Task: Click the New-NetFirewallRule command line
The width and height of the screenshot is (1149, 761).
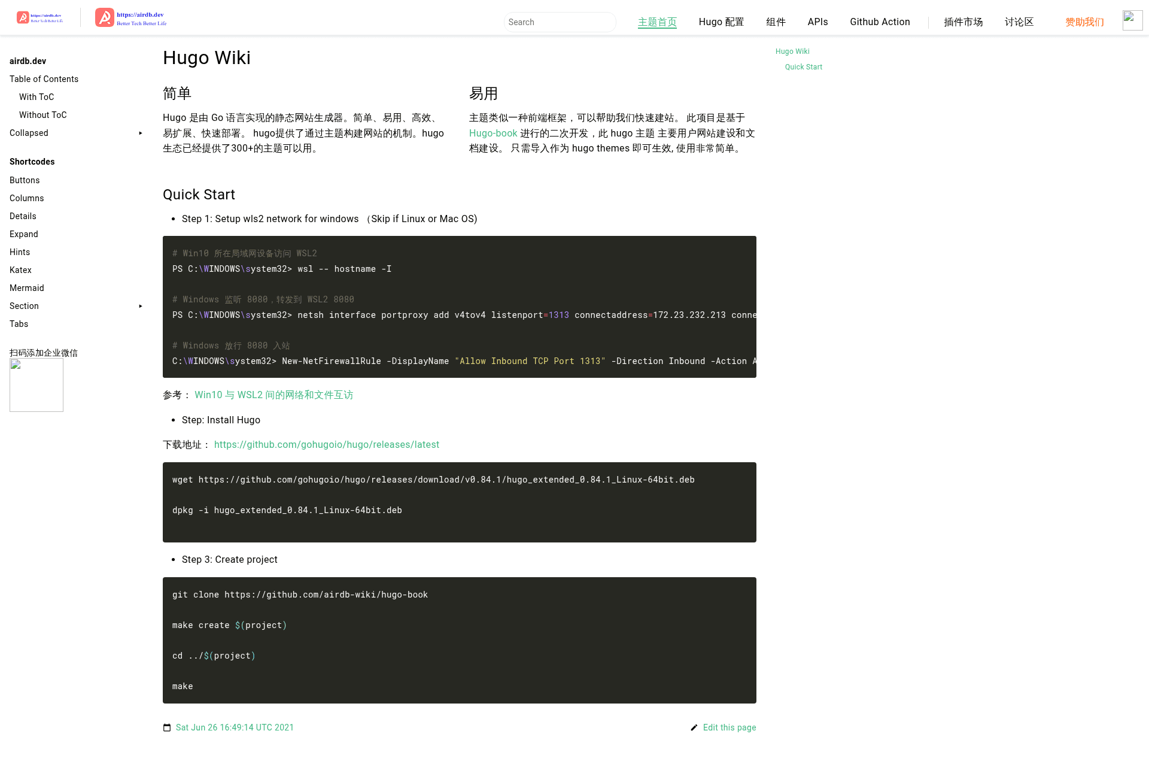Action: (x=464, y=361)
